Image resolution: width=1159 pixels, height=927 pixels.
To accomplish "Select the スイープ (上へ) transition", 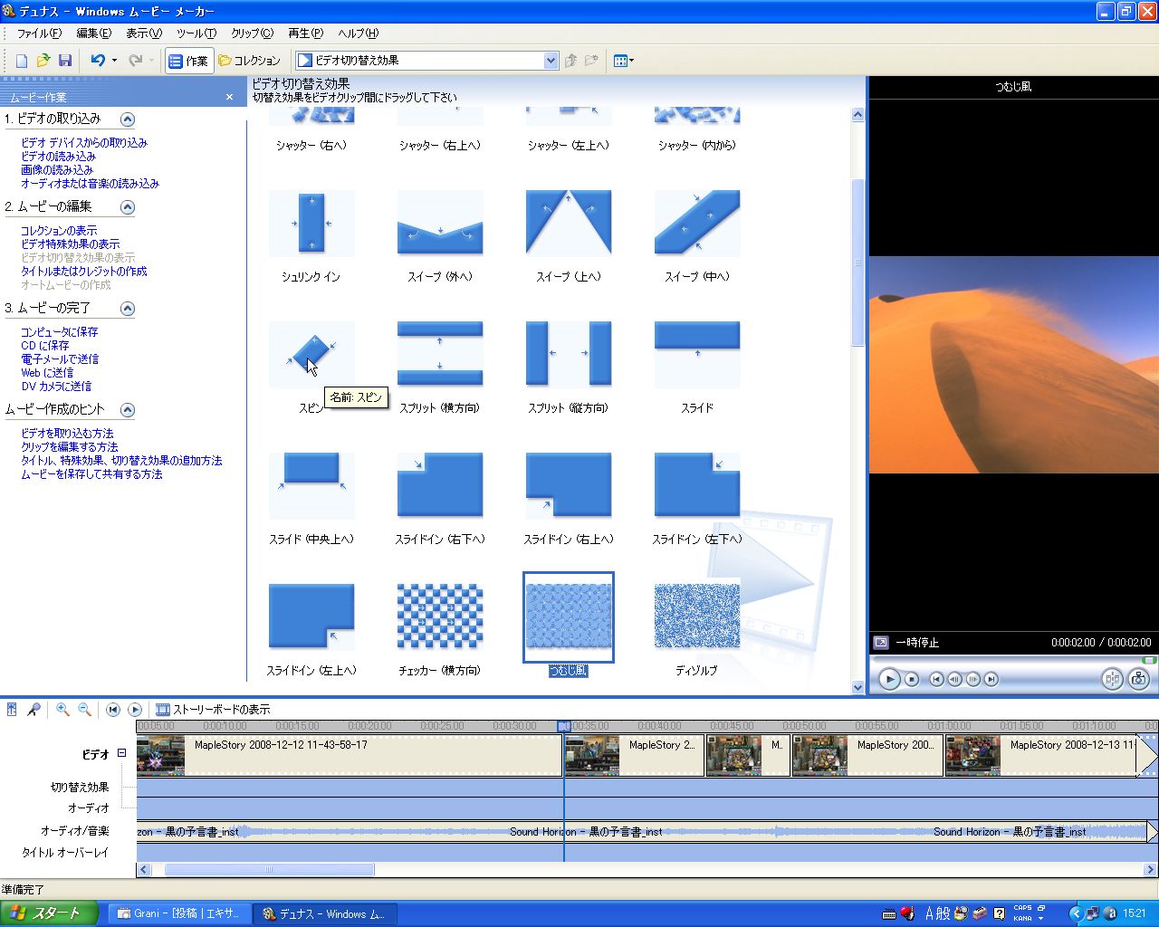I will (x=569, y=223).
